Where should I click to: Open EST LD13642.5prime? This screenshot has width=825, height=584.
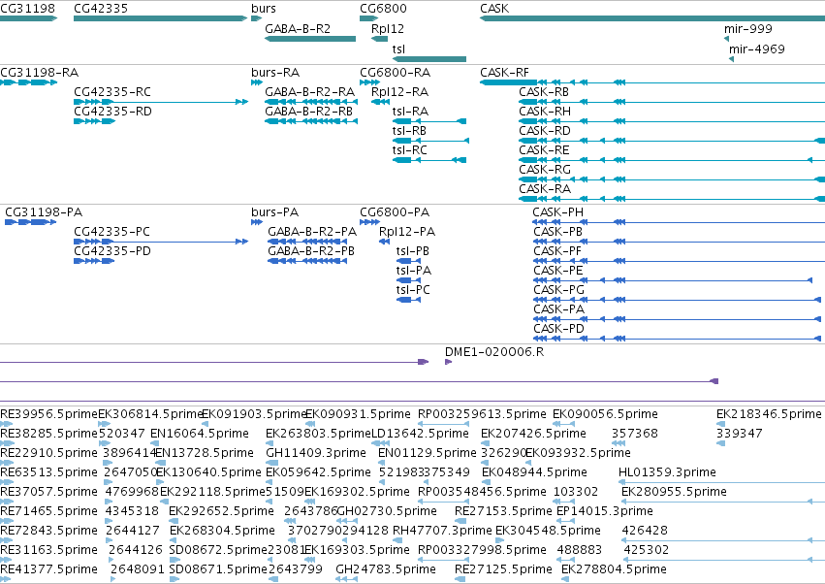coord(420,434)
